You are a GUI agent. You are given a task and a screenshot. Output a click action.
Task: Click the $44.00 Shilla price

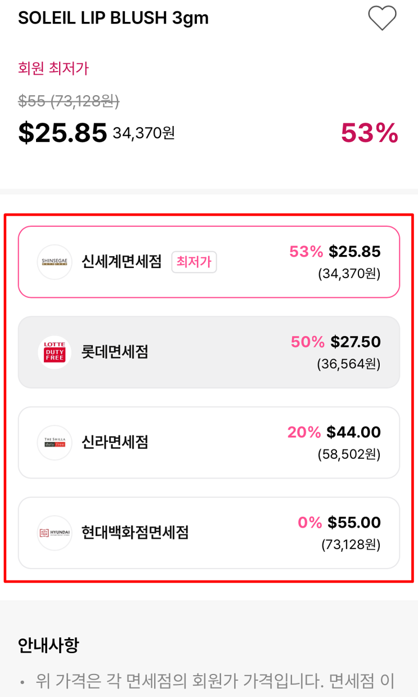353,432
